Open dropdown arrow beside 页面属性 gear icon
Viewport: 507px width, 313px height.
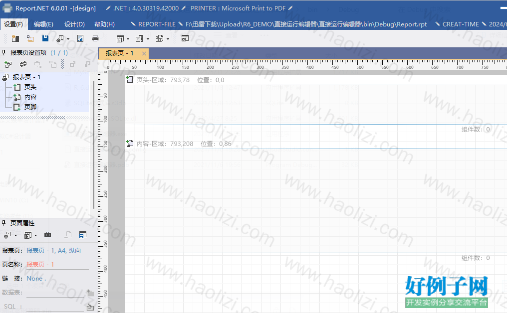coord(15,235)
